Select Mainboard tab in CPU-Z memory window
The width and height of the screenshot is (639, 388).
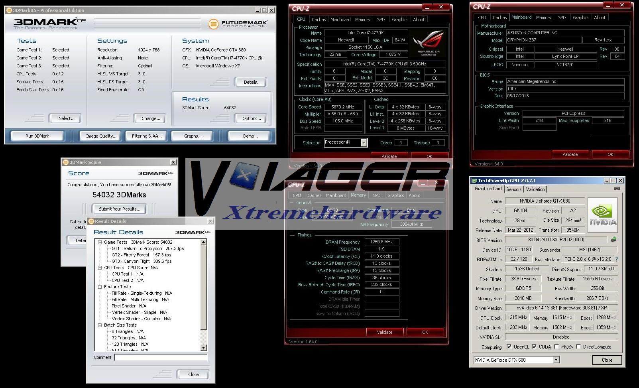336,195
